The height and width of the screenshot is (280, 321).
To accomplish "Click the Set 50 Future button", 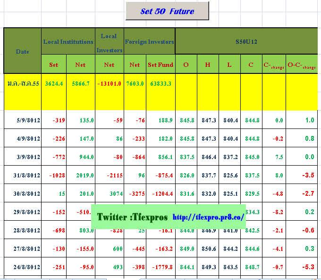I will point(167,11).
